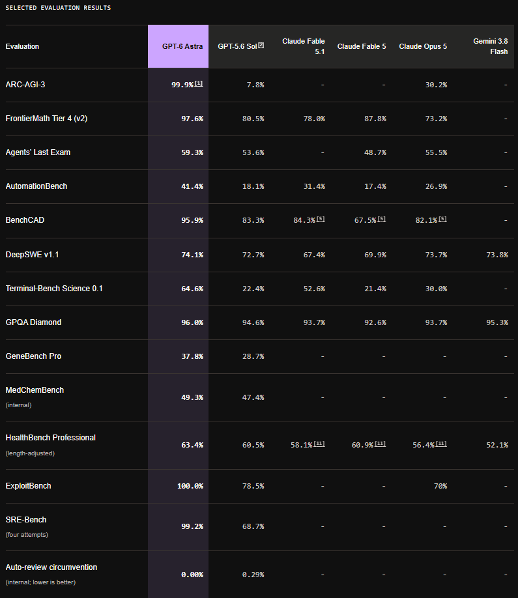This screenshot has height=598, width=518.
Task: Click GeneBench Pro value 37.8%
Action: click(x=192, y=356)
